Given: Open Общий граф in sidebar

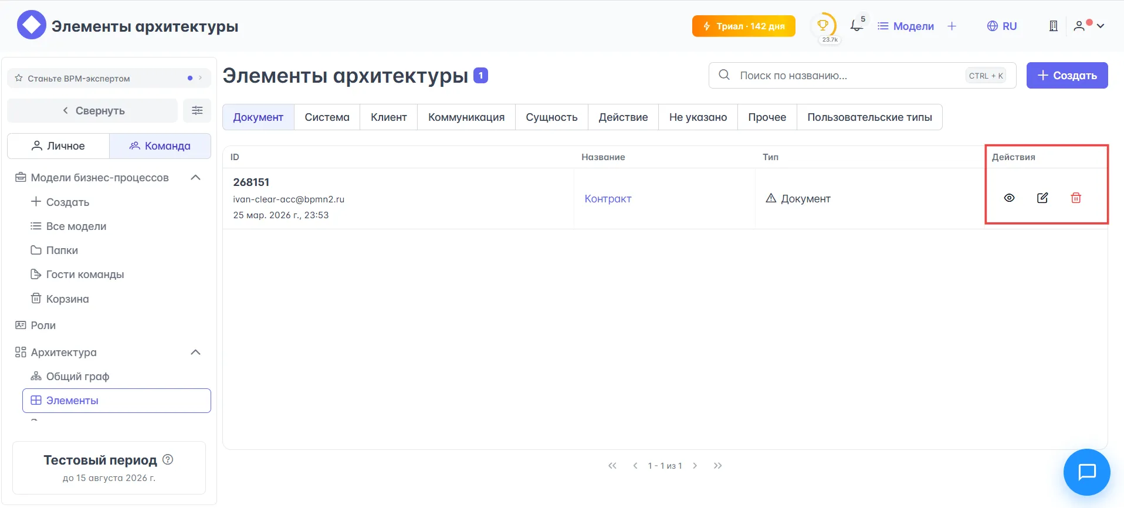Looking at the screenshot, I should click(x=77, y=377).
